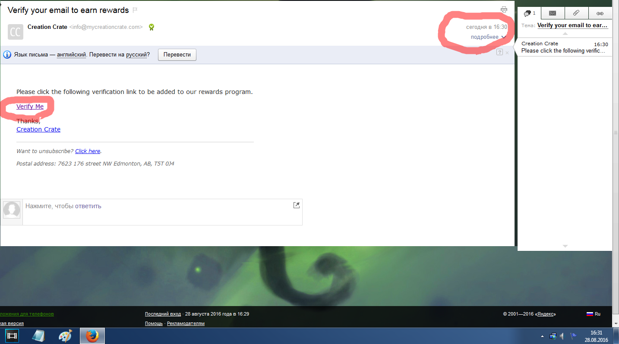Click the info icon in translation bar
The image size is (619, 344).
point(7,55)
